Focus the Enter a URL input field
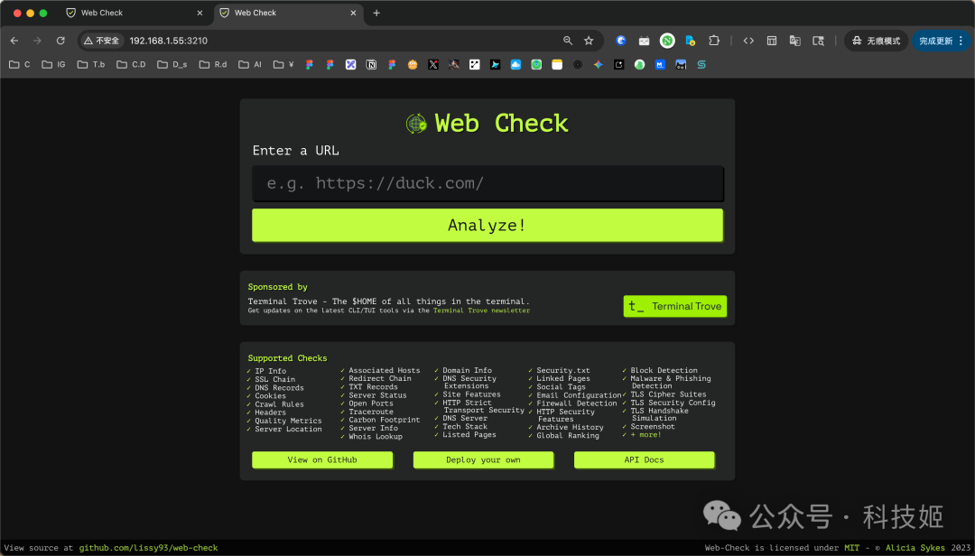Screen dimensions: 975x556 [487, 183]
